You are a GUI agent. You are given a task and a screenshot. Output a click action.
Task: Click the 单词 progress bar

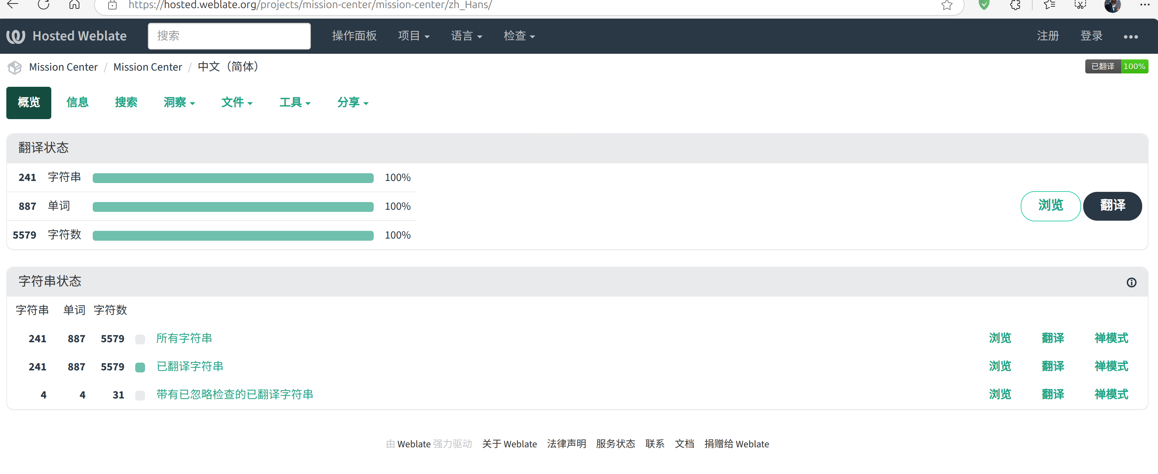(x=233, y=207)
